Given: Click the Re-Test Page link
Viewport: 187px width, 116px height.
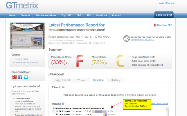Looking at the screenshot, I should (21, 59).
